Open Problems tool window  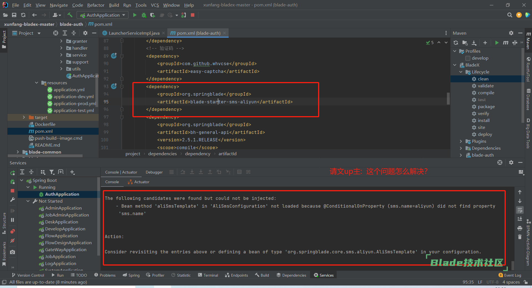click(x=105, y=275)
